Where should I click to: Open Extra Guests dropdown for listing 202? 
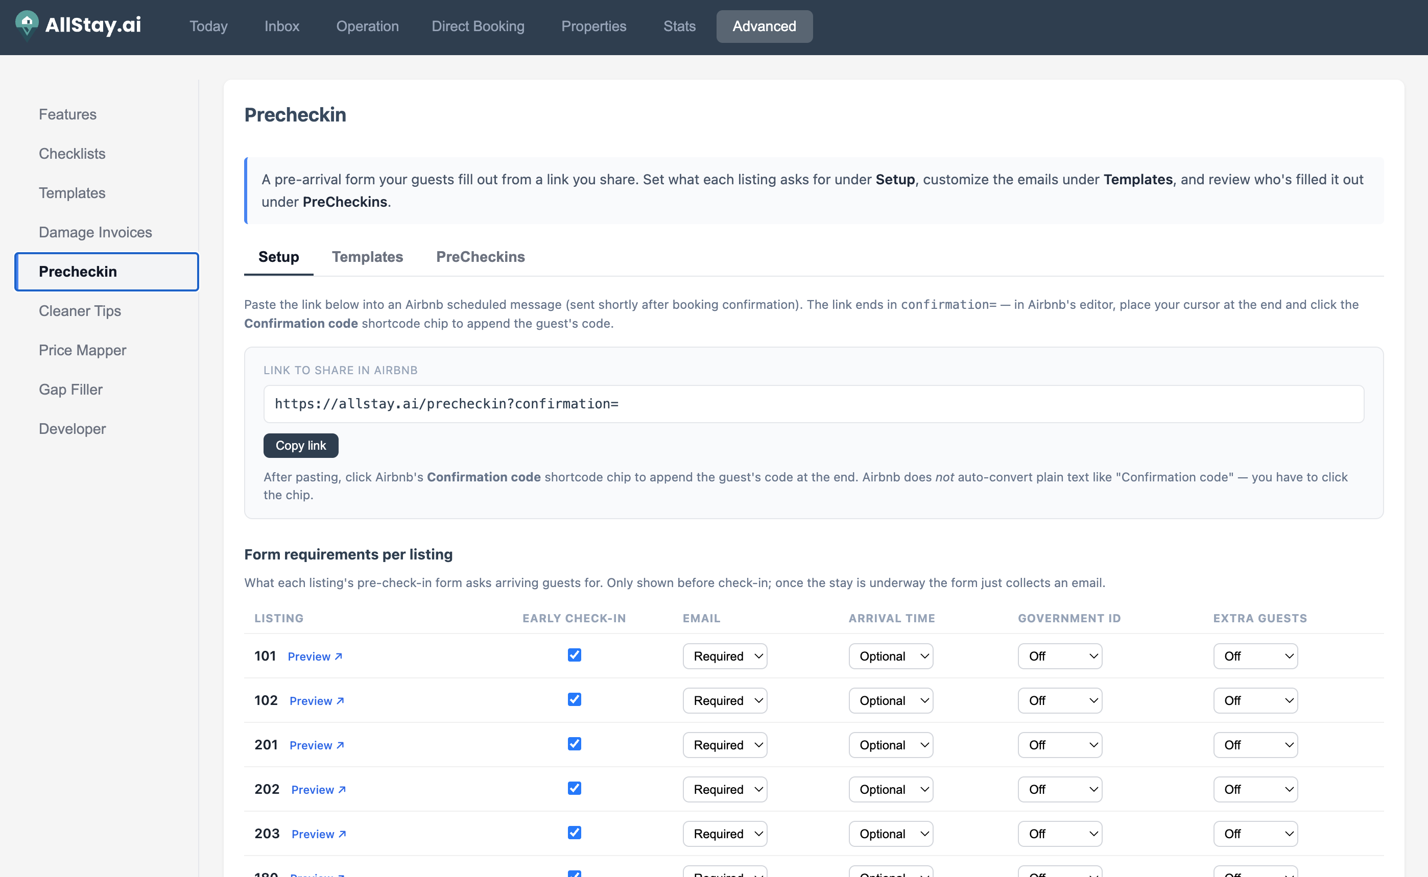click(1256, 789)
